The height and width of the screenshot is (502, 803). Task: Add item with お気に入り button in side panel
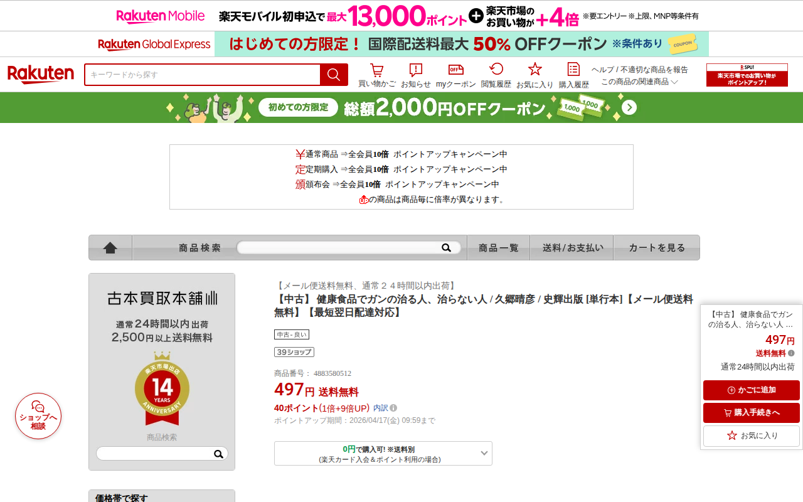coord(752,435)
